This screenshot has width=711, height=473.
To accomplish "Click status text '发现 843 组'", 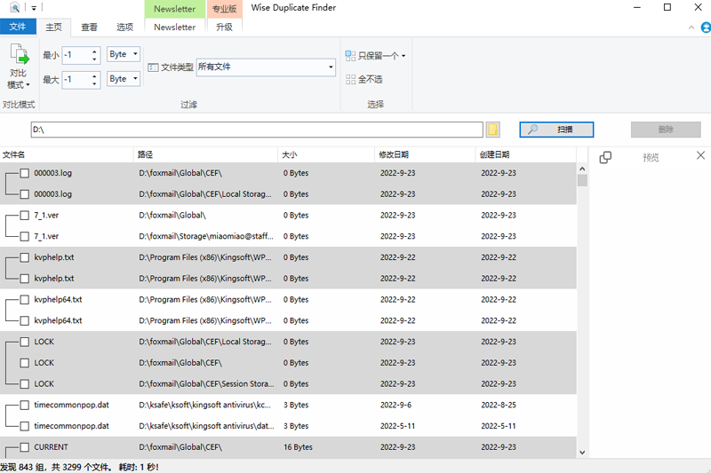I will (23, 467).
